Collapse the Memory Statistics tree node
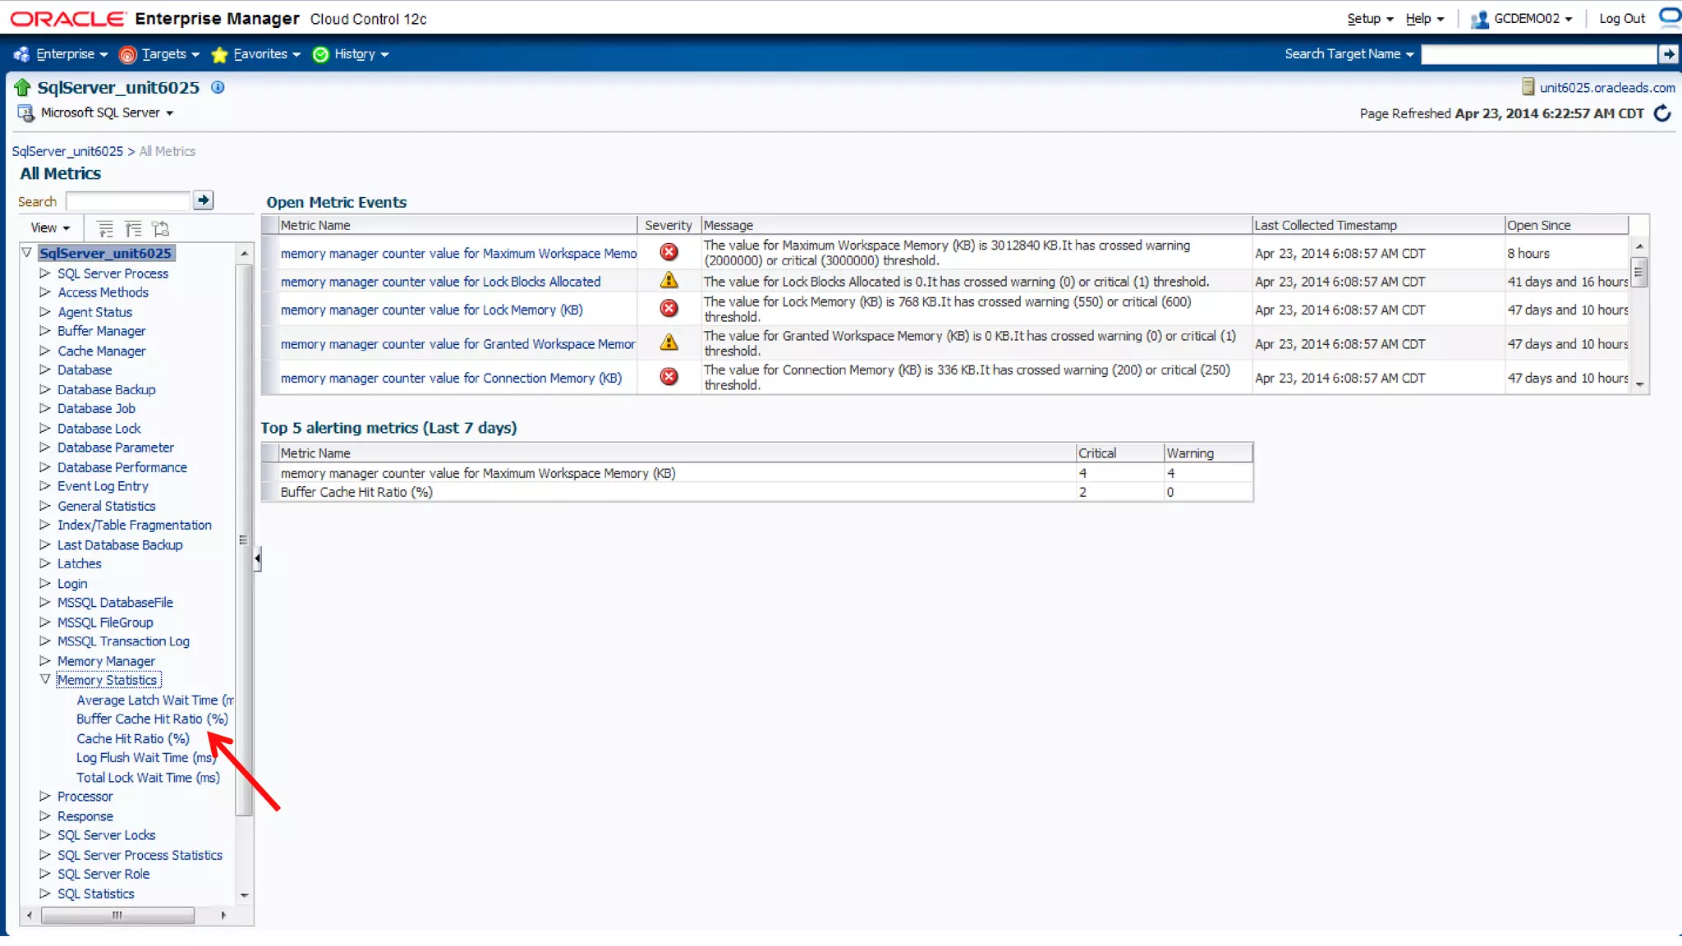1682x946 pixels. 45,679
